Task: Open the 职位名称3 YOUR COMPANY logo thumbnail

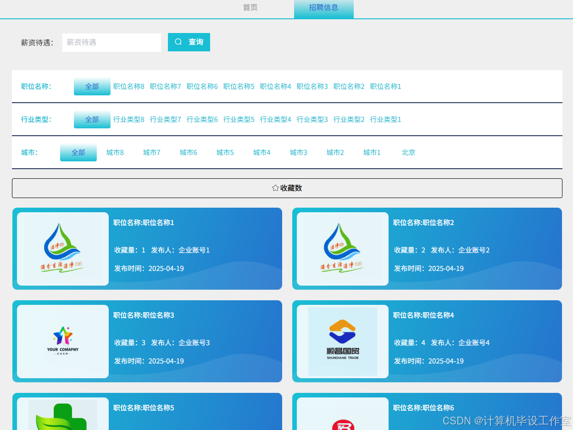Action: [x=63, y=342]
